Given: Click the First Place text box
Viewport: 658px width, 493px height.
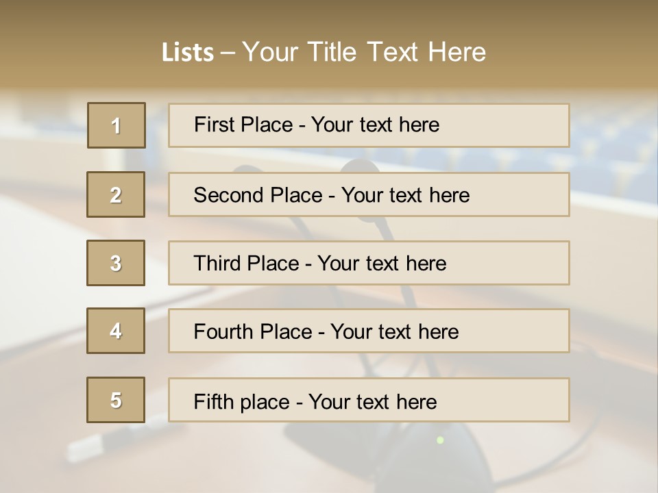Looking at the screenshot, I should tap(369, 125).
